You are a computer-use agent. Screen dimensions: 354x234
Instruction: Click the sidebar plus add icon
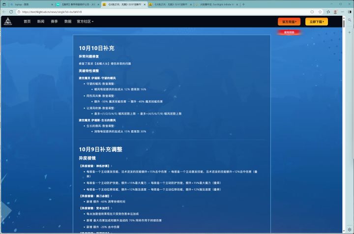tap(350, 32)
